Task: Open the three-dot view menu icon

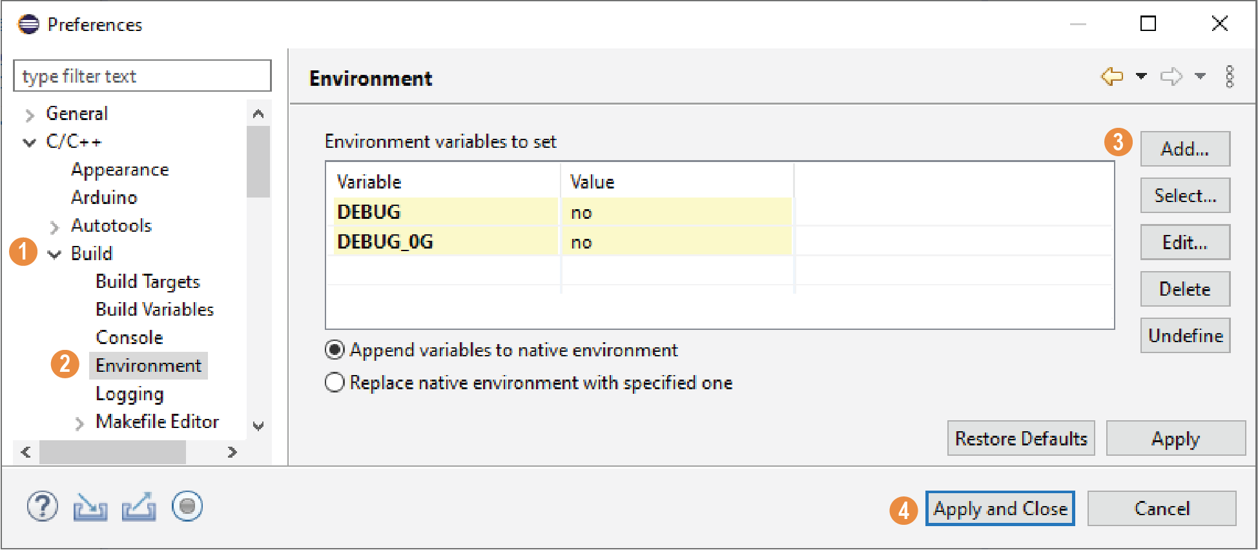Action: [x=1230, y=77]
